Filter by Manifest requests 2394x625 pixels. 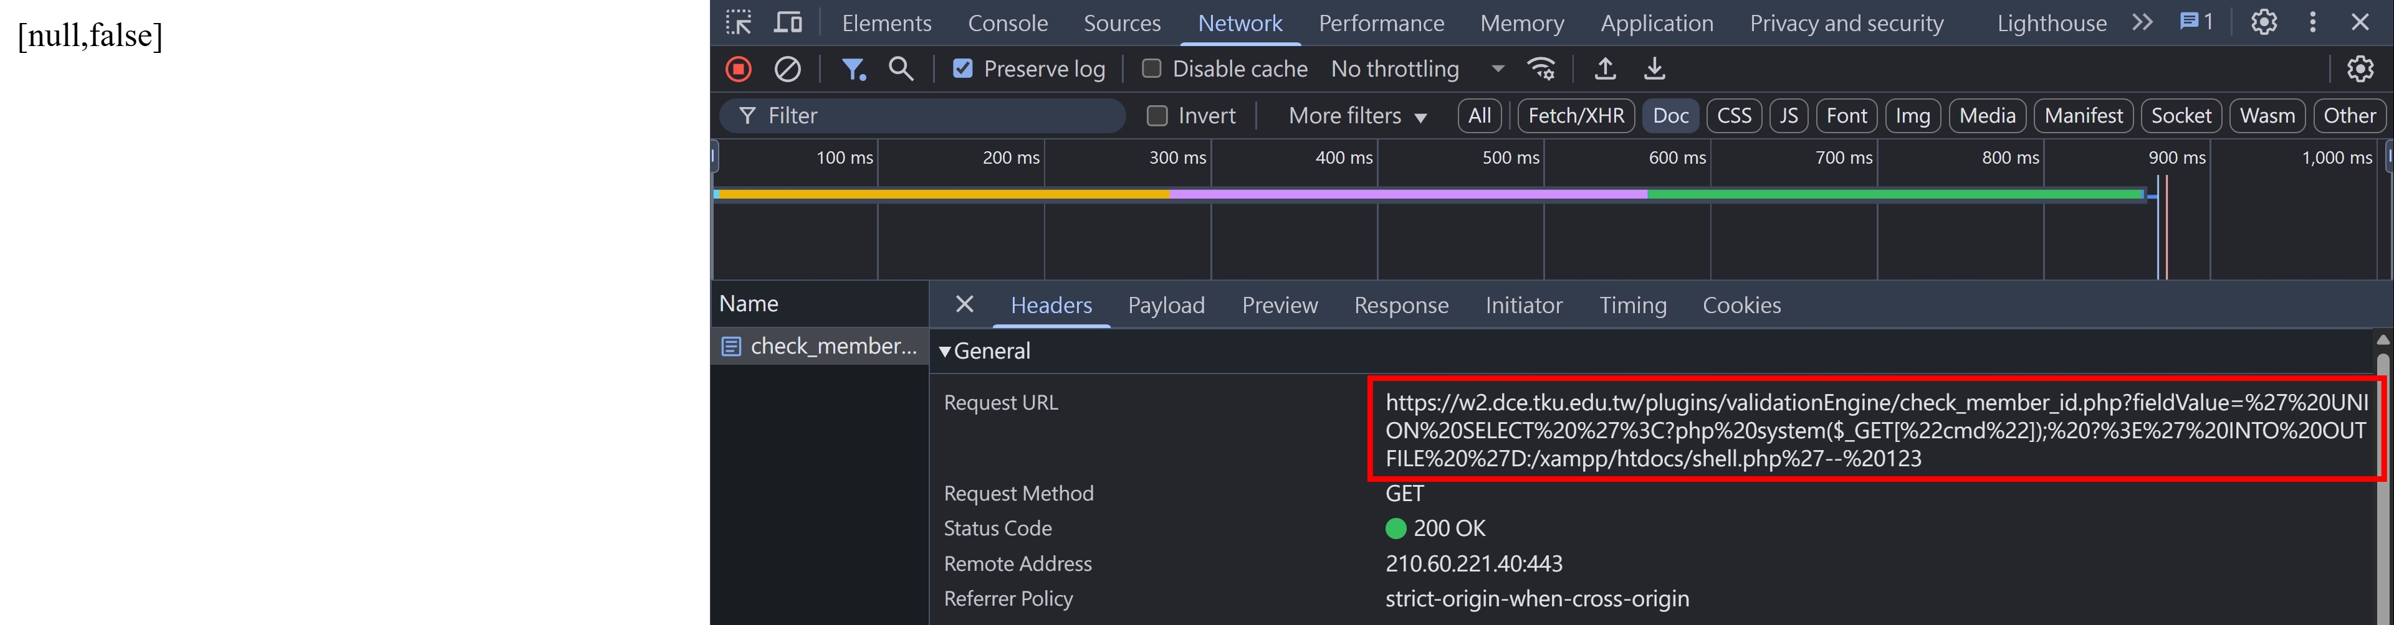2084,115
